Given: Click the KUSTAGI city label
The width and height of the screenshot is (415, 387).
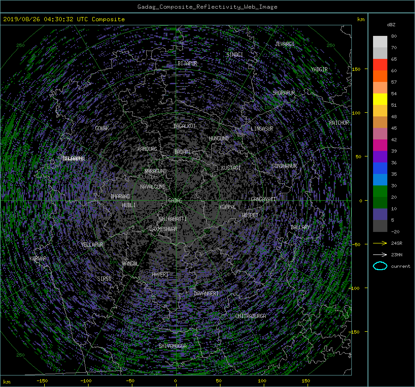Looking at the screenshot, I should [231, 168].
